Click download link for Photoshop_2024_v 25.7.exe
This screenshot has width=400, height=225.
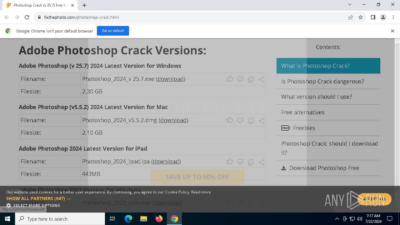(x=171, y=79)
